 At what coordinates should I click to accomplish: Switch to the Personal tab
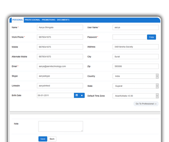18,20
